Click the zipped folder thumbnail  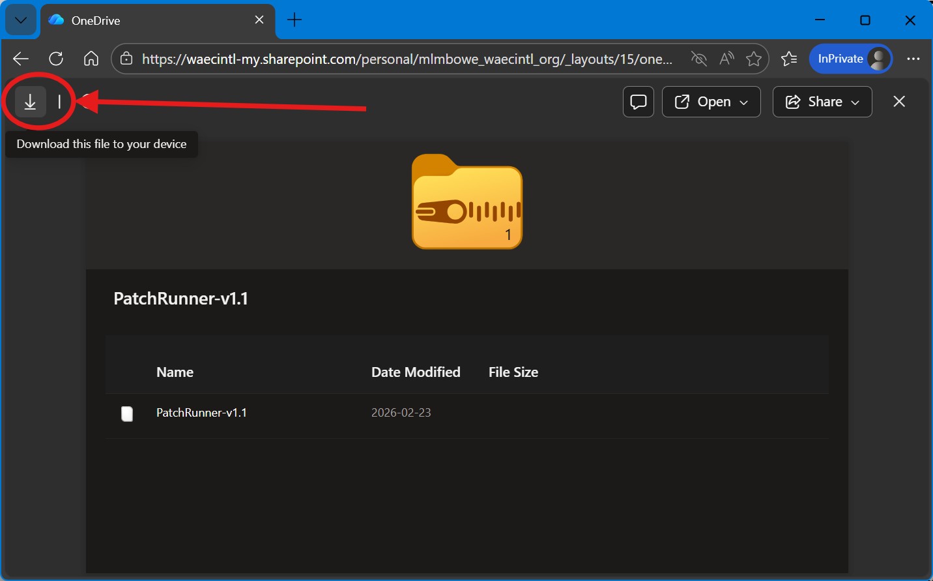tap(466, 202)
